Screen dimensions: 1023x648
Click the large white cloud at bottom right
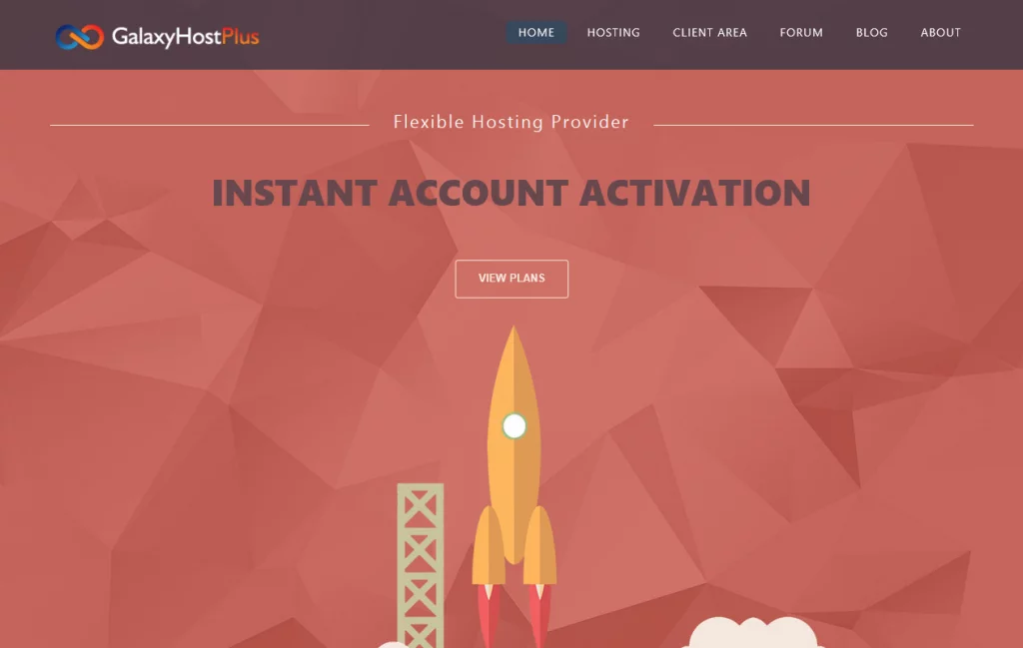[752, 632]
